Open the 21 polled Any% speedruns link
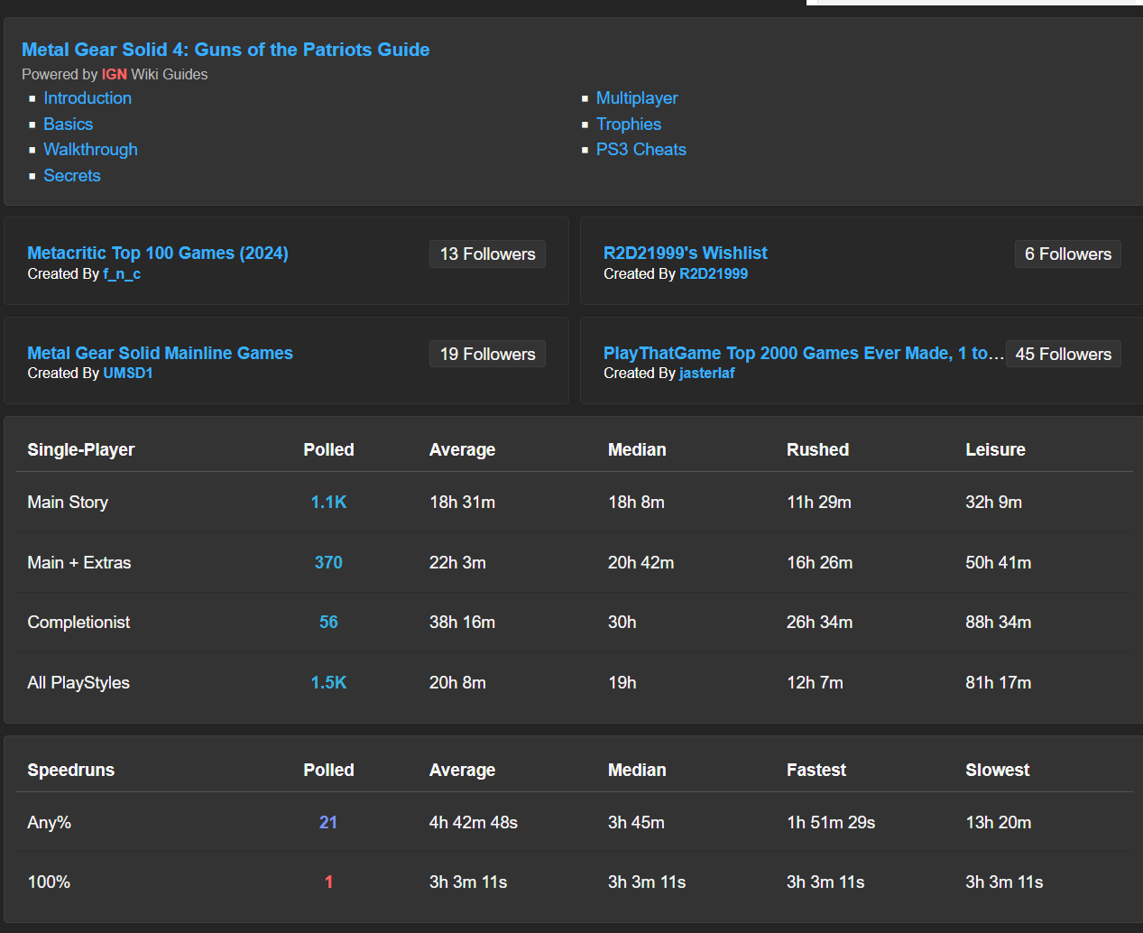The image size is (1143, 933). pos(328,823)
